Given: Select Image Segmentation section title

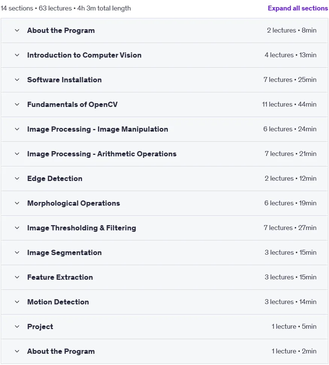Looking at the screenshot, I should tap(64, 252).
